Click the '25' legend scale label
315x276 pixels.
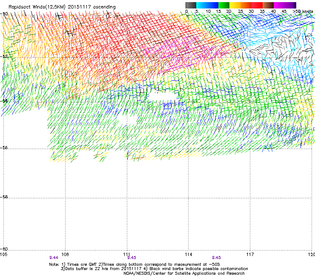[241, 11]
